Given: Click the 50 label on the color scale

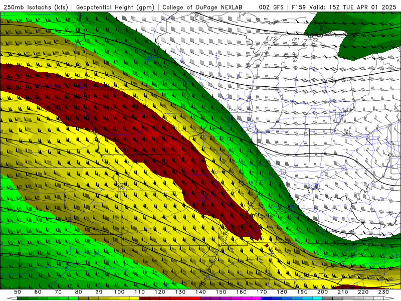Looking at the screenshot, I should pos(18,292).
